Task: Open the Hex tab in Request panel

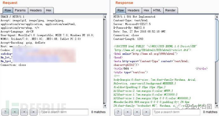Action: (49, 10)
